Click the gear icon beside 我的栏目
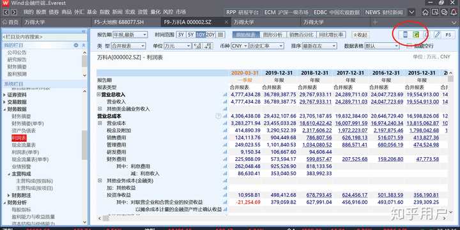This screenshot has height=230, width=460. pos(76,45)
